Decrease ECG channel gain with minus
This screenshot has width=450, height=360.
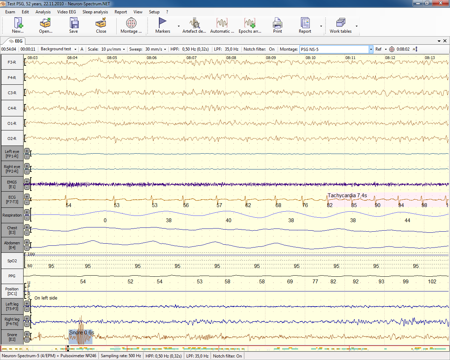coord(27,202)
